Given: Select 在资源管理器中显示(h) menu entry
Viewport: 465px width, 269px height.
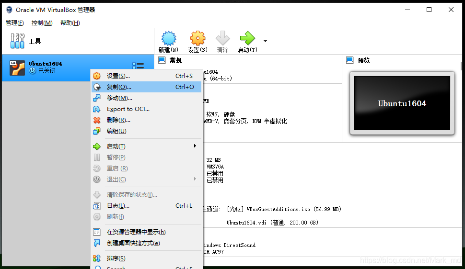Looking at the screenshot, I should tap(147, 232).
